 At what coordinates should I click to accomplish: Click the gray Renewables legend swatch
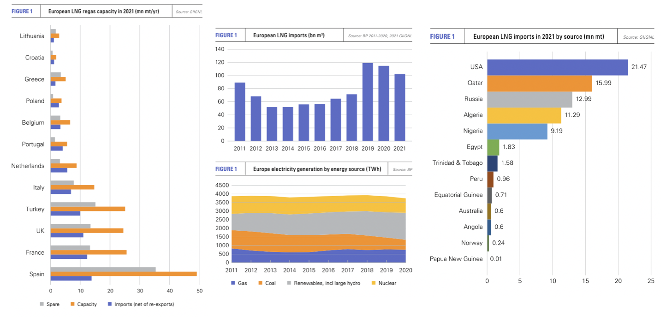tap(289, 283)
